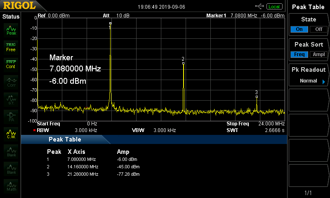Sort peaks by Freq
Image resolution: width=330 pixels, height=198 pixels.
[x=299, y=54]
